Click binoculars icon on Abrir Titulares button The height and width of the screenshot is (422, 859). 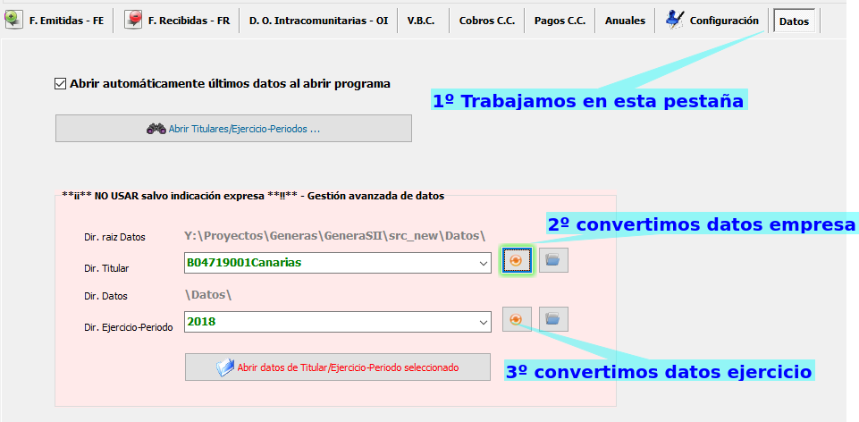click(156, 129)
